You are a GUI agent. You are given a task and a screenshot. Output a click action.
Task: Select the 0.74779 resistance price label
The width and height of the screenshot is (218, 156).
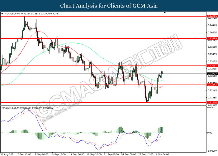[x=212, y=16]
